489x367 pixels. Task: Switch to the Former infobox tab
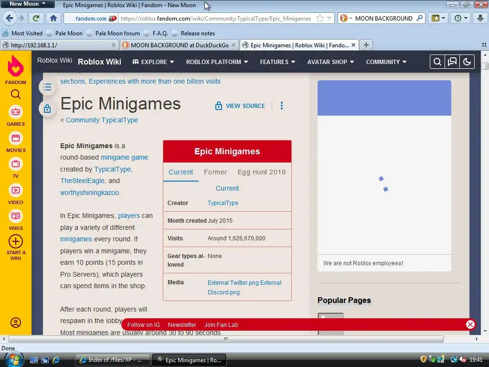point(215,172)
